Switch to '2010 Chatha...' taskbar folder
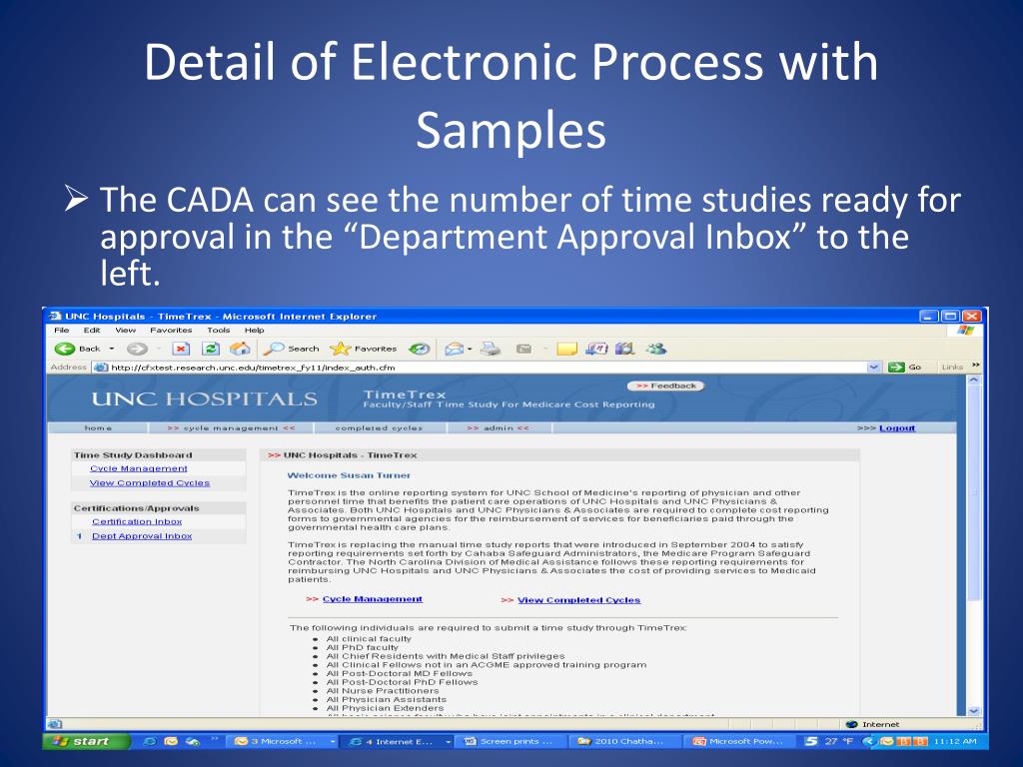The image size is (1023, 767). coord(625,742)
